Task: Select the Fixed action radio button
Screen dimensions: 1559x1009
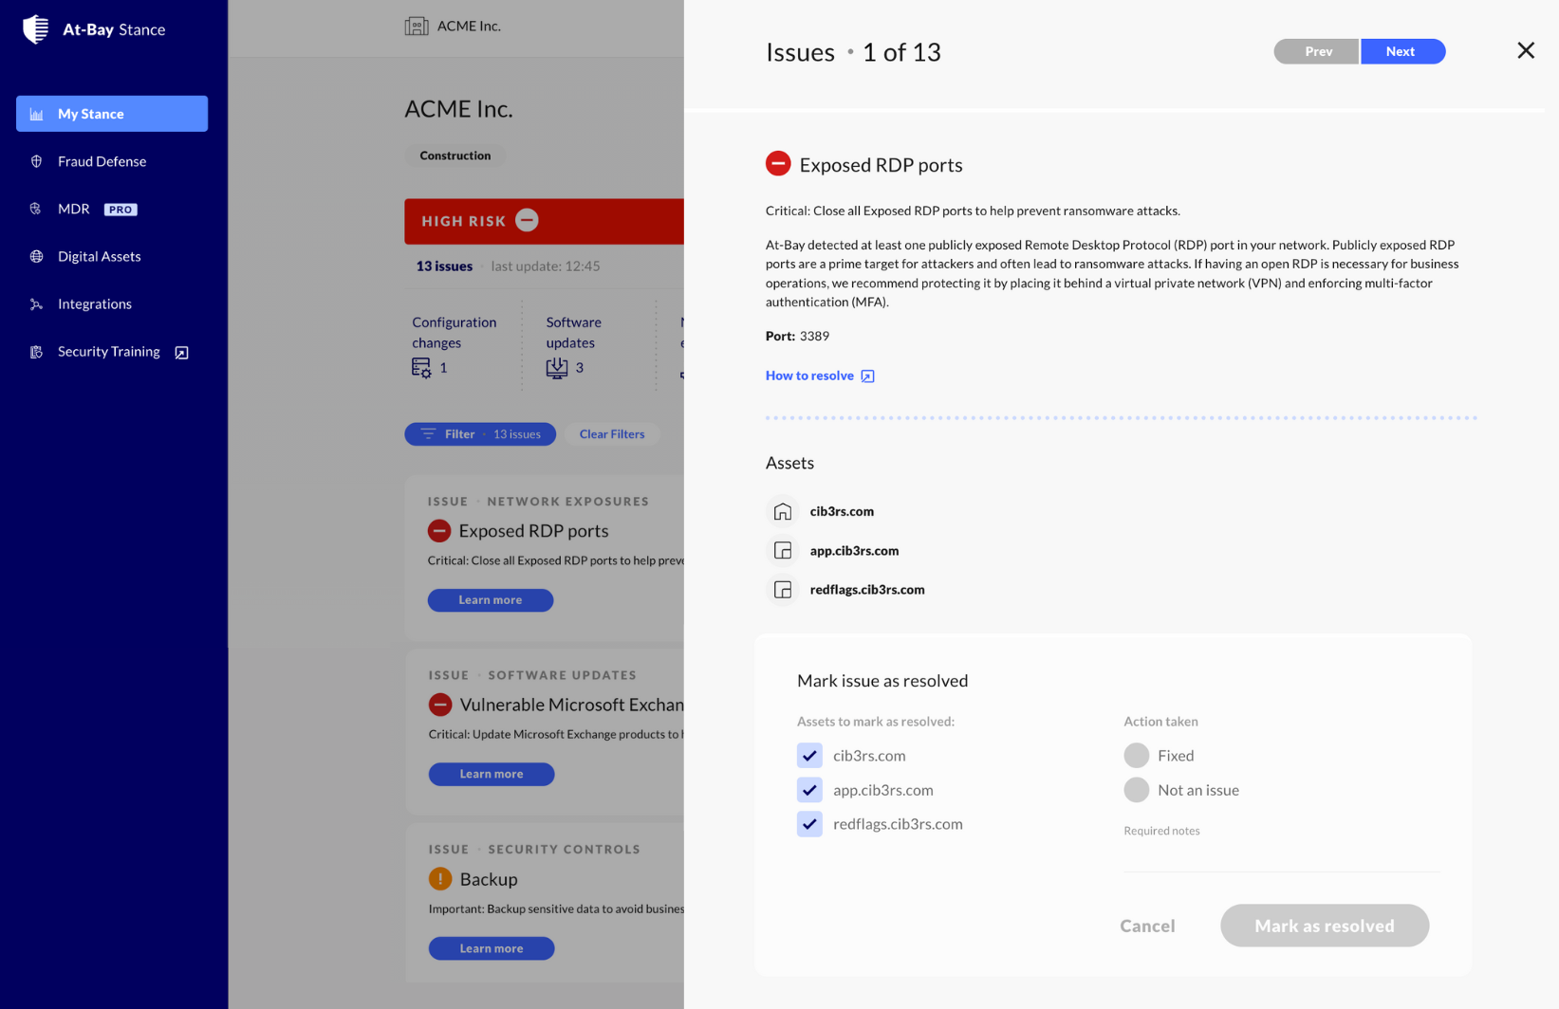Action: click(1136, 756)
